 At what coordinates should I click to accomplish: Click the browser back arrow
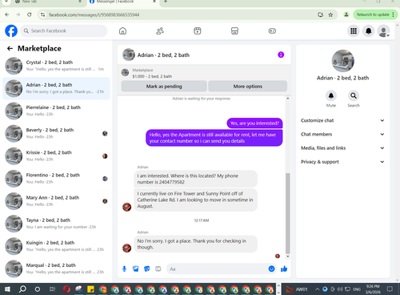coord(7,14)
